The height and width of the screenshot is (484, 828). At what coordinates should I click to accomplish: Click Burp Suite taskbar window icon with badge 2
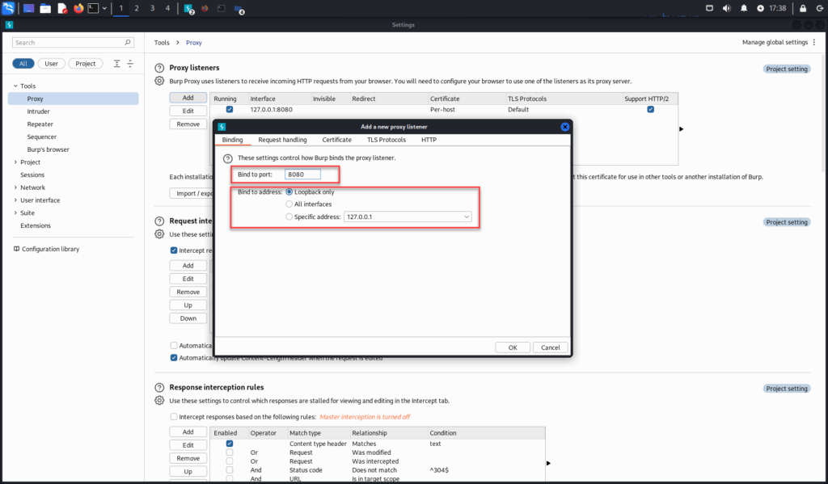[188, 8]
